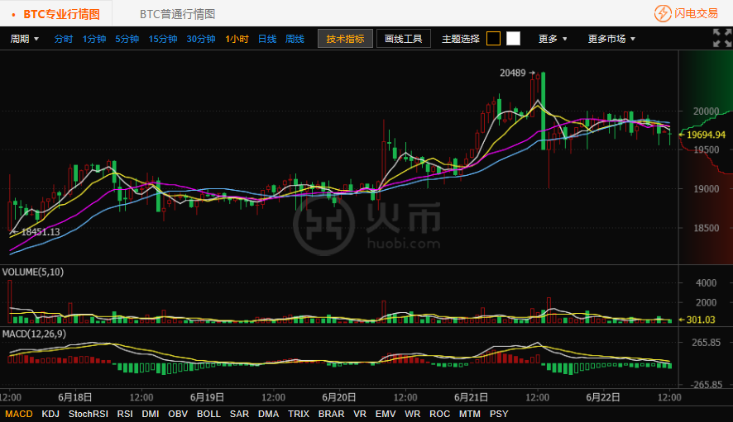Switch to BTC专业行情图 tab
Viewport: 733px width, 422px height.
61,14
